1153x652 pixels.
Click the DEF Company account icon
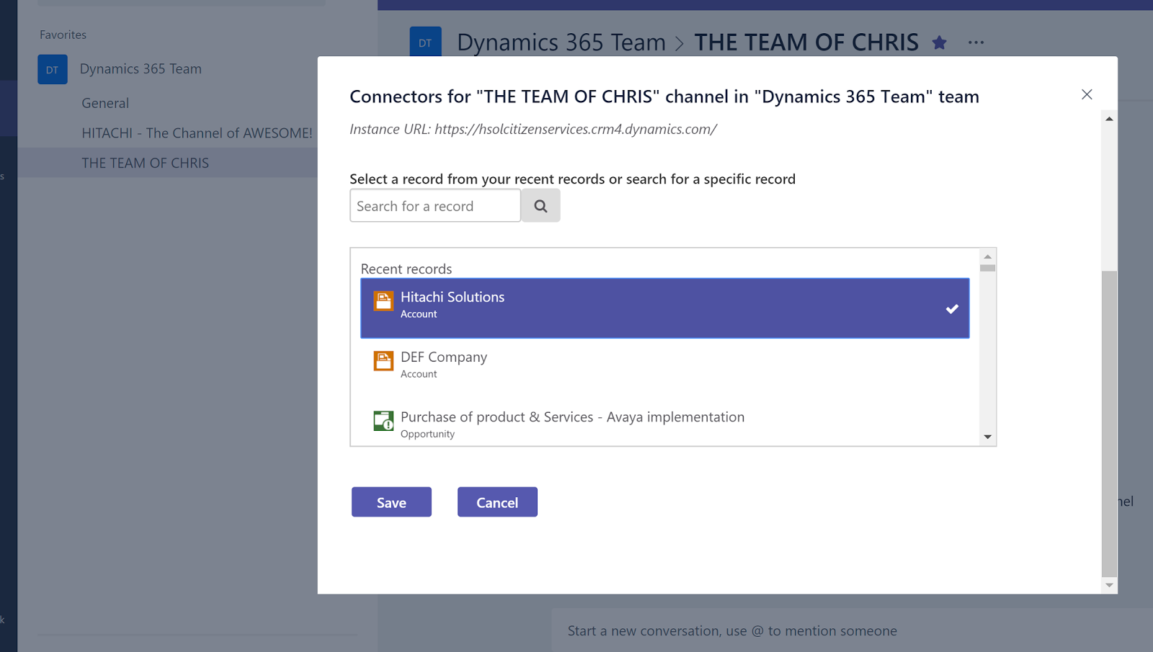[383, 360]
